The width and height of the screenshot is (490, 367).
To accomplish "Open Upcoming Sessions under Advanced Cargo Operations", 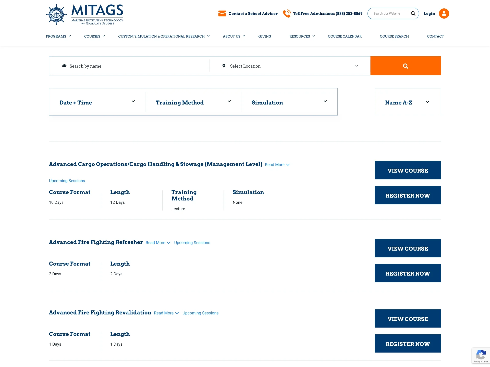I will pyautogui.click(x=67, y=180).
